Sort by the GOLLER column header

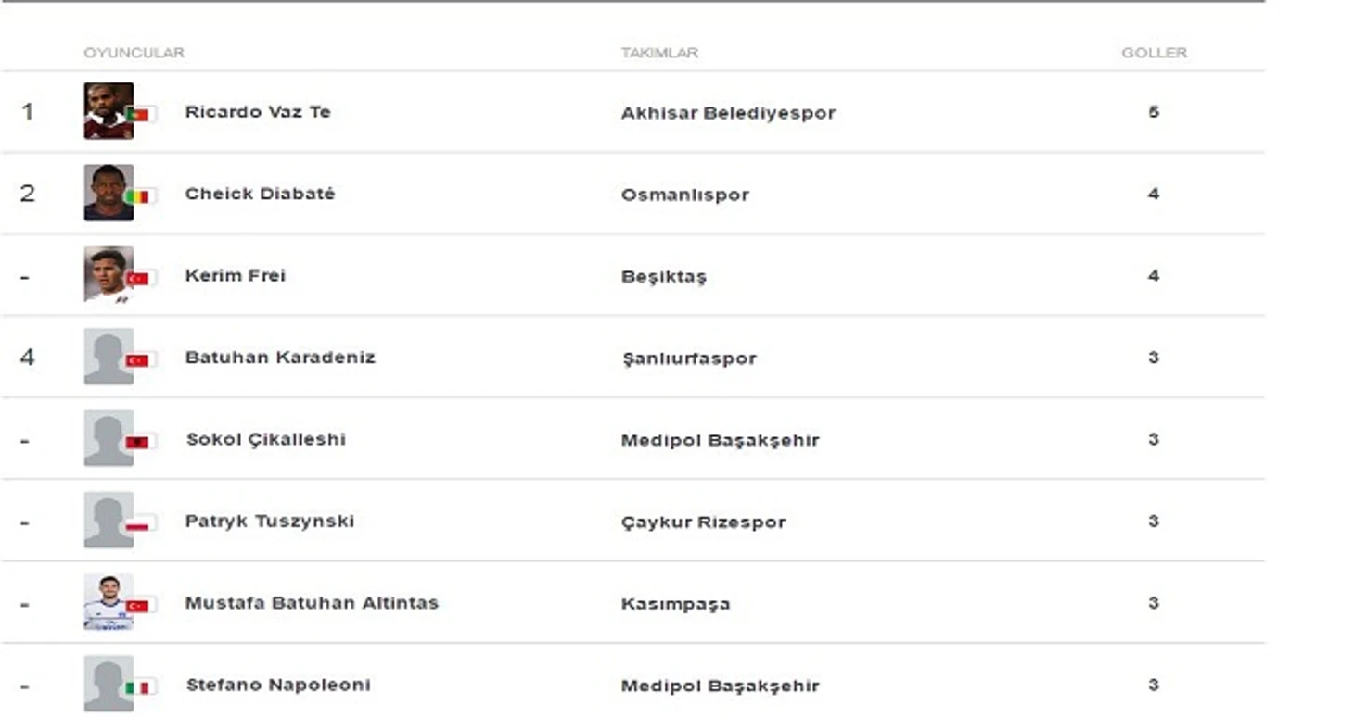[1154, 53]
